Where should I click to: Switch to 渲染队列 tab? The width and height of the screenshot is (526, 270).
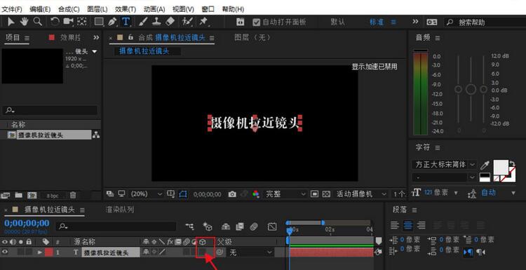point(120,210)
